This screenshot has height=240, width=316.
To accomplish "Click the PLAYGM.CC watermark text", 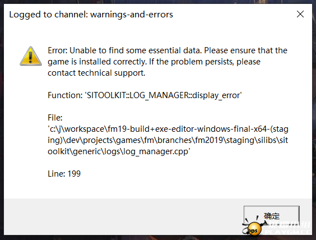I will pyautogui.click(x=288, y=232).
